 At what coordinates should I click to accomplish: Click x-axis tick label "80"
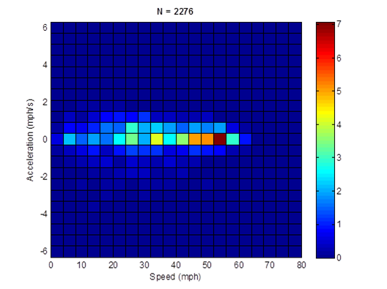301,265
